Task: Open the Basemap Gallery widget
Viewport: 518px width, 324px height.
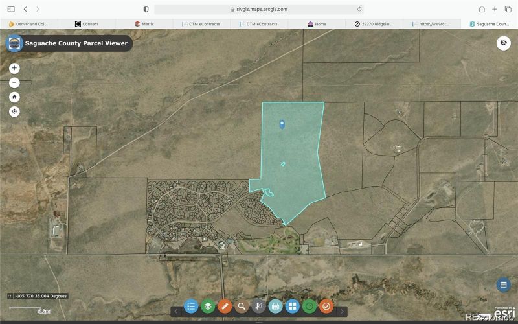Action: tap(293, 307)
